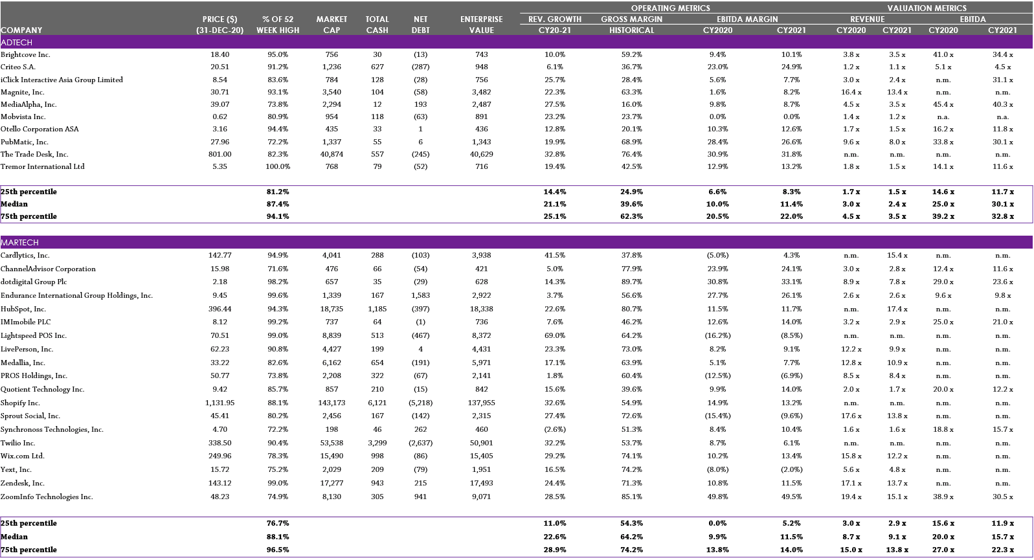Screen dimensions: 1034x560
Task: Select PubMatic gross margin 68.9%
Action: pyautogui.click(x=632, y=142)
